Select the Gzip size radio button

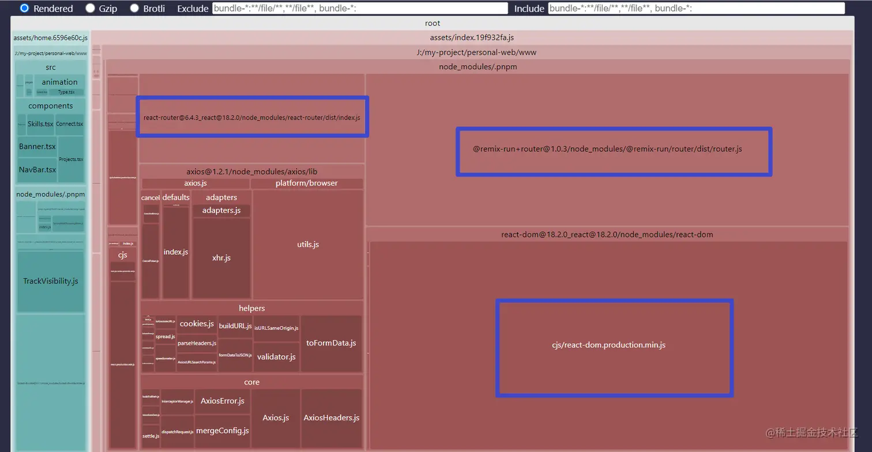(x=90, y=8)
